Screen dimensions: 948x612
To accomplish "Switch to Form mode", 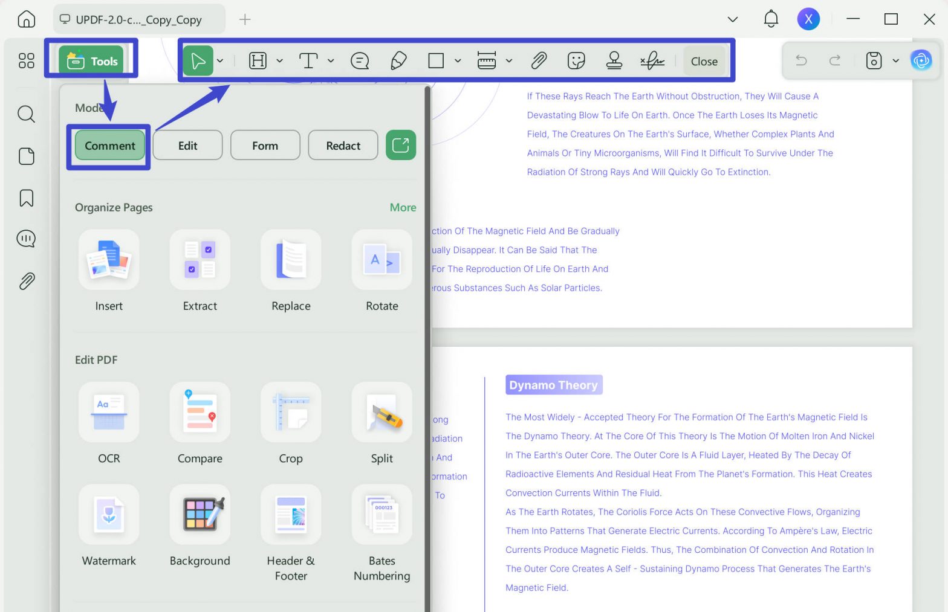I will (x=265, y=146).
